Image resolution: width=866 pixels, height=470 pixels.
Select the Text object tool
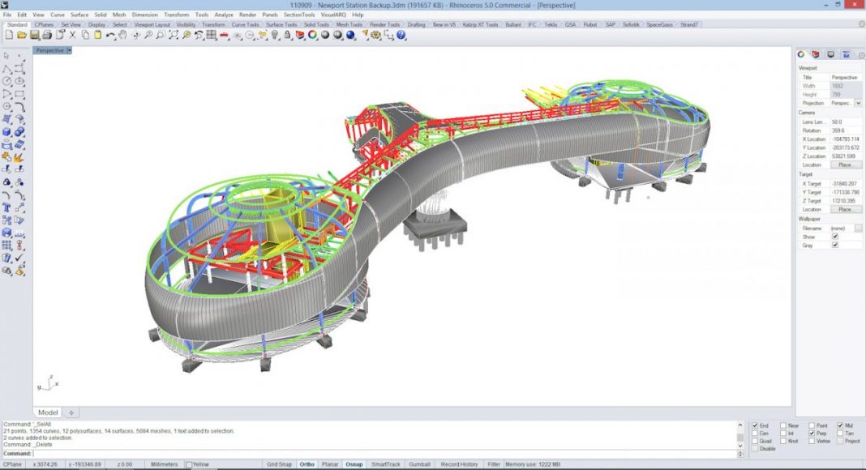tap(6, 207)
